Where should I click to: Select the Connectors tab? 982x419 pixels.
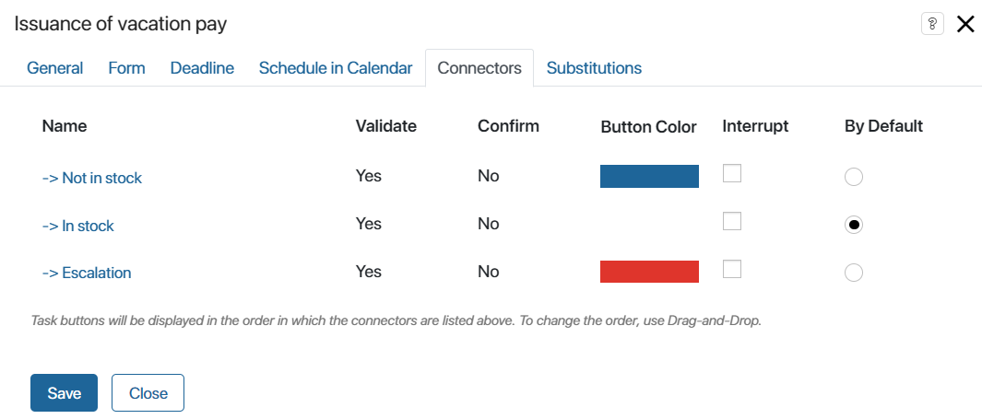(x=479, y=68)
